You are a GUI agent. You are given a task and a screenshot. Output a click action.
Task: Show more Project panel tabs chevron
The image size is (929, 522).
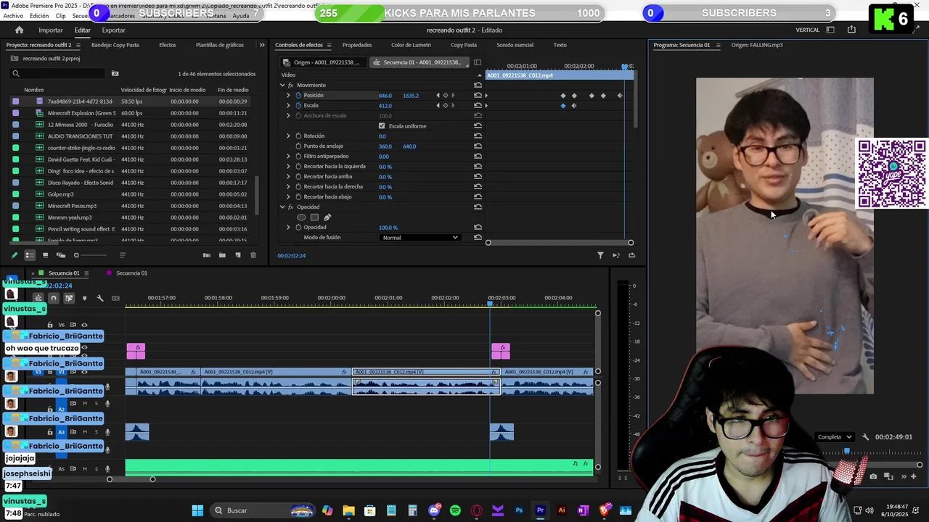pyautogui.click(x=262, y=45)
